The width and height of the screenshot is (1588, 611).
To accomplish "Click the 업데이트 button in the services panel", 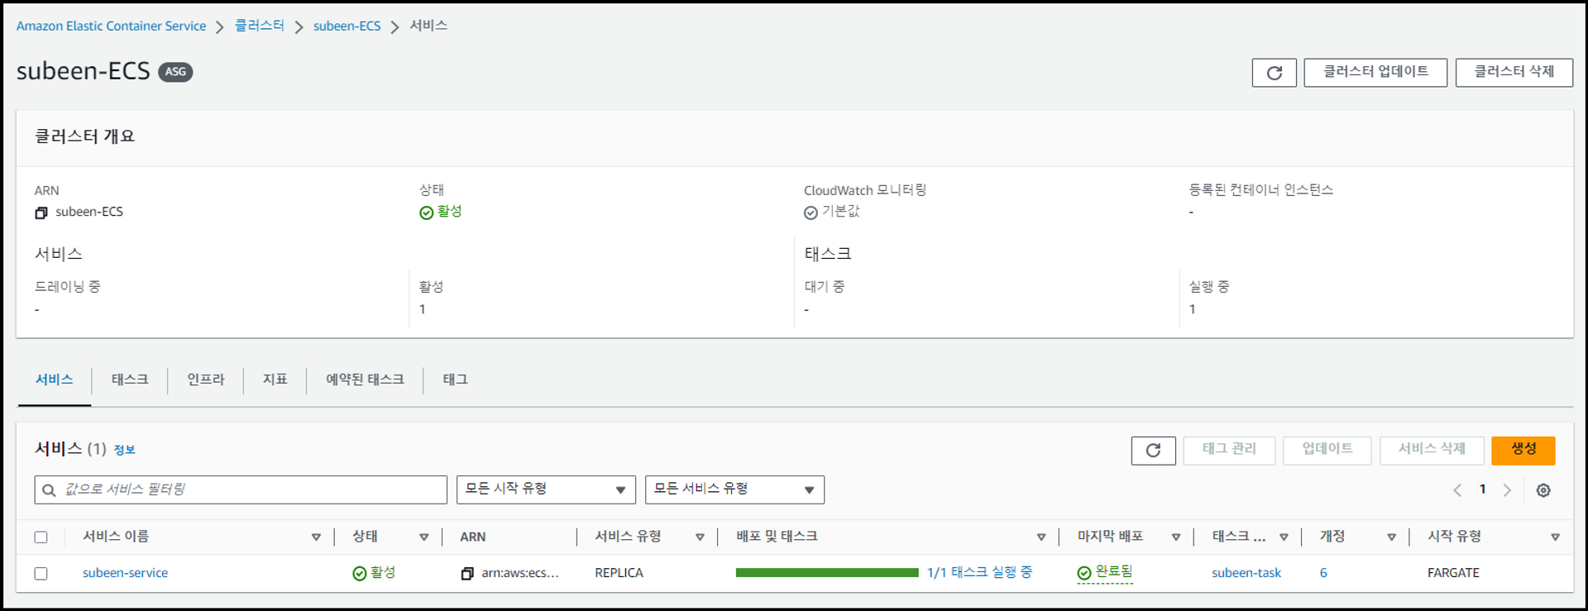I will (1327, 450).
